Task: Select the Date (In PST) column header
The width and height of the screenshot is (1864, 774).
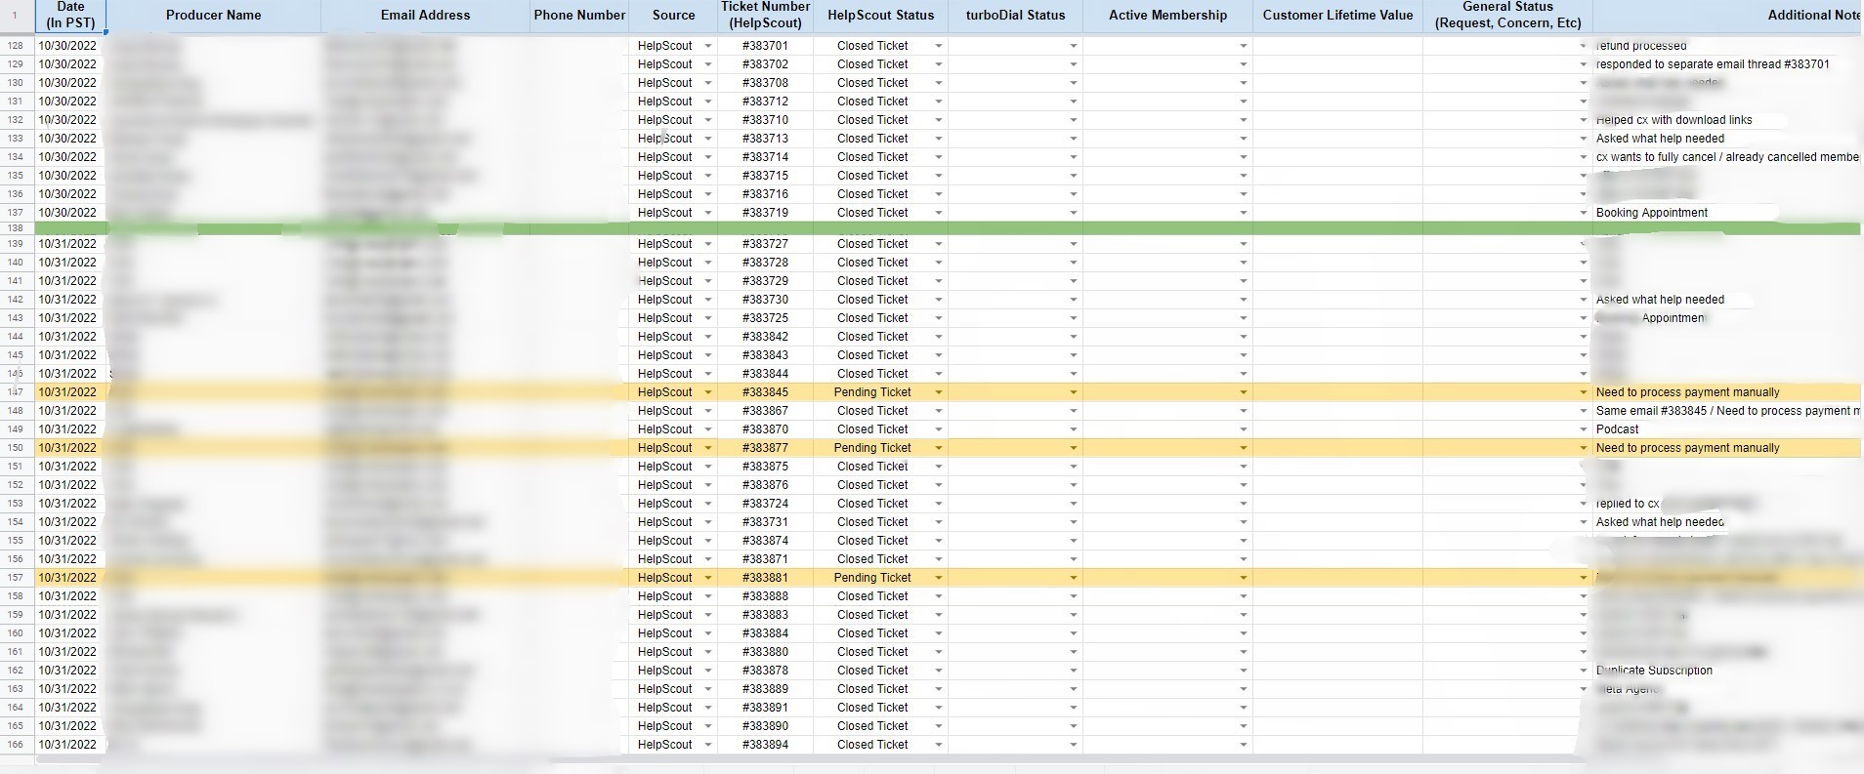Action: click(x=70, y=15)
